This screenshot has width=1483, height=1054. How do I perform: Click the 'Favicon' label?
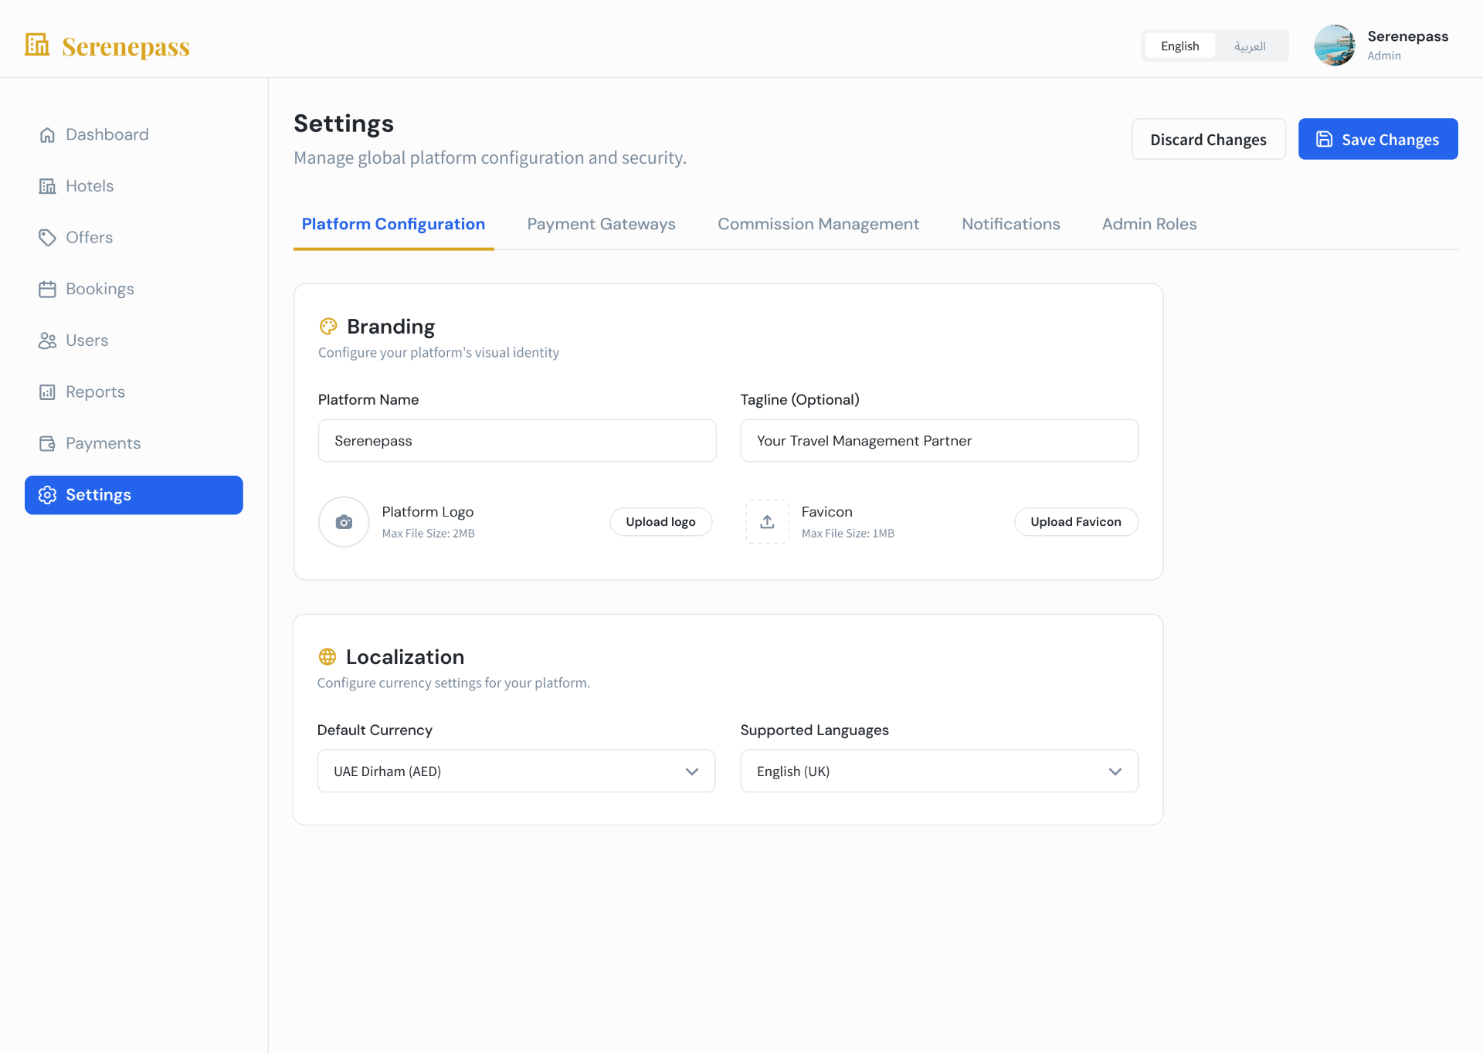pyautogui.click(x=826, y=512)
